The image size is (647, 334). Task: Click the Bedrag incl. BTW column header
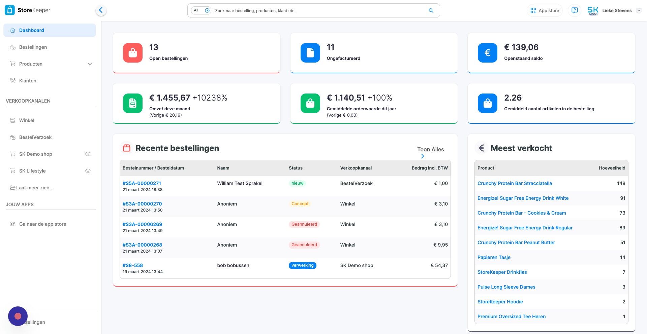click(430, 168)
